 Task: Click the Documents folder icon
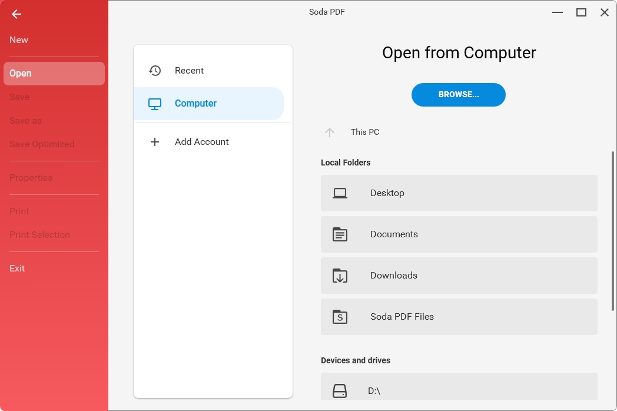[x=340, y=234]
